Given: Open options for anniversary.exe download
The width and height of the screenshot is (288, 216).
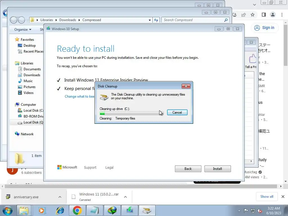Looking at the screenshot, I should [60, 197].
